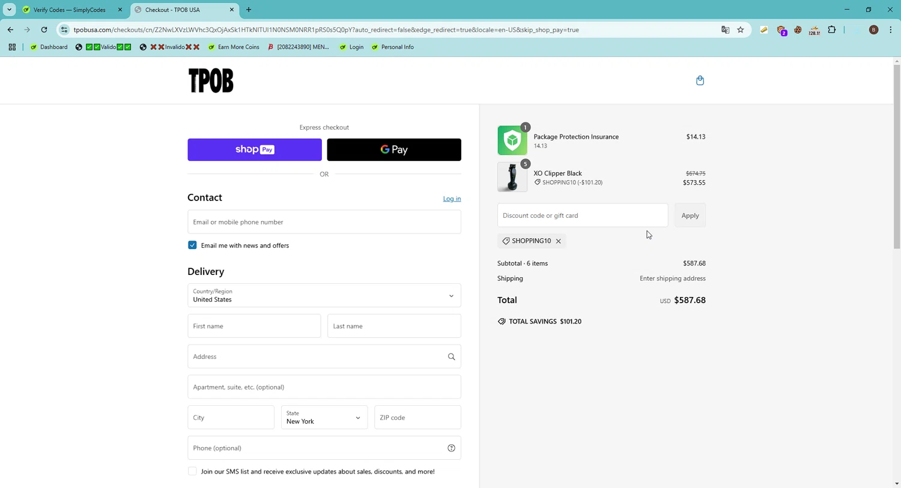Open the Dashboard bookmark
Screen dimensions: 901x488
pyautogui.click(x=49, y=47)
